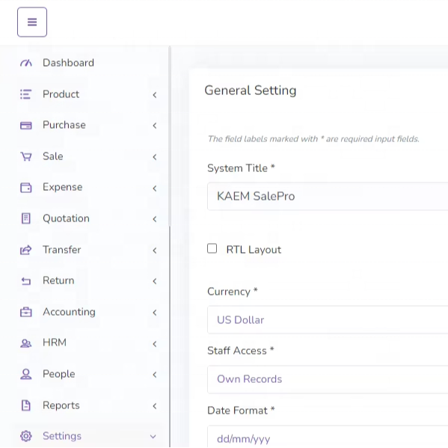448x448 pixels.
Task: Click the System Title input field
Action: (328, 196)
